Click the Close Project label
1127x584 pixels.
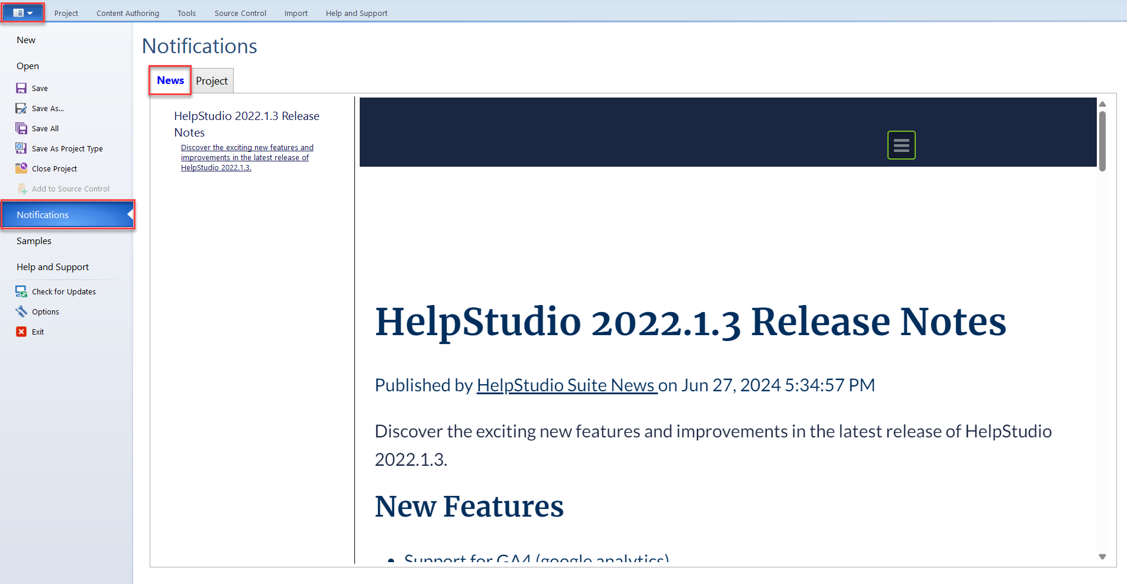[x=54, y=168]
